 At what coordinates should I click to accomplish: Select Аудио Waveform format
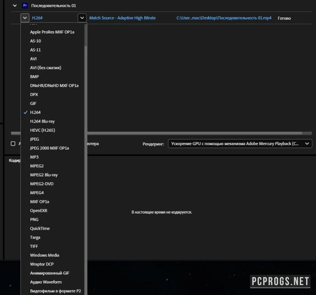click(x=46, y=282)
